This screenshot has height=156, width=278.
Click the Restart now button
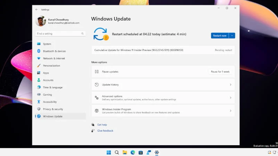(220, 36)
